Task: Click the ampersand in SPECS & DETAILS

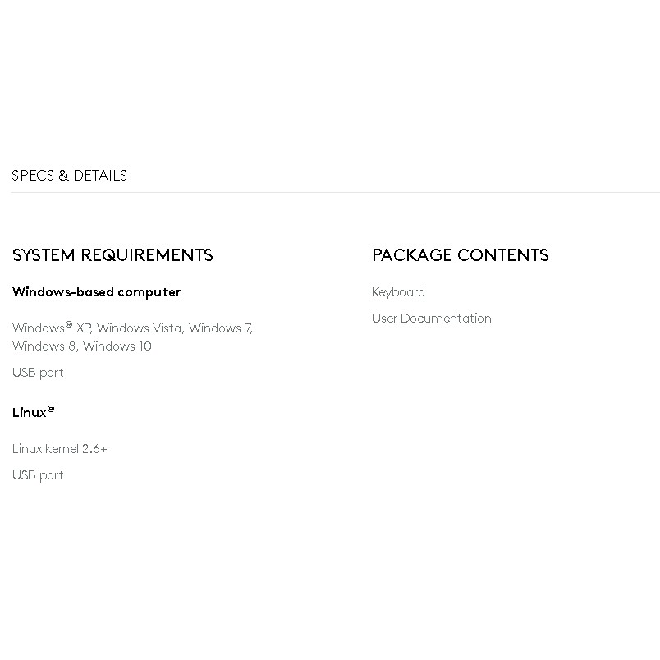Action: (63, 176)
